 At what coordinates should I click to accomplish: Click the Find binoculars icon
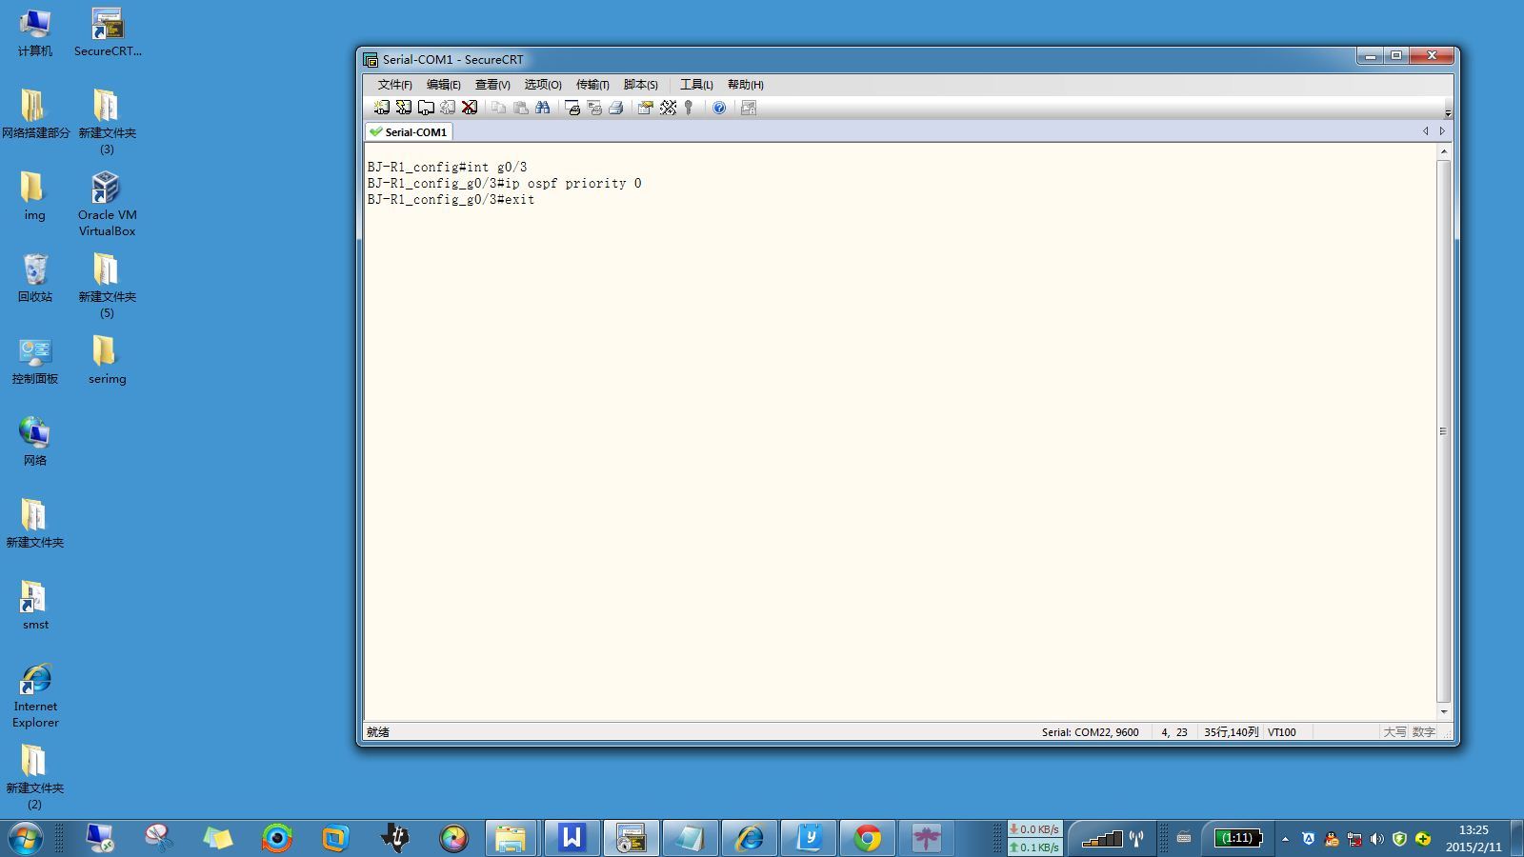(x=543, y=108)
